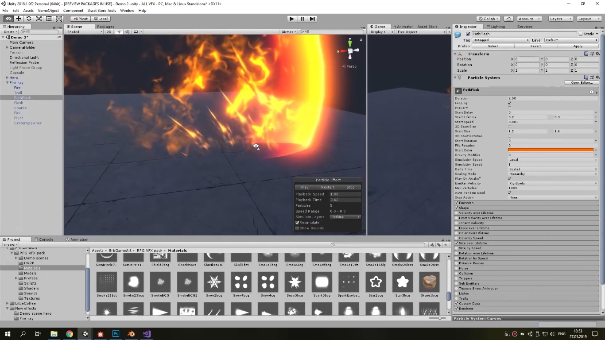Open Photoshop from the taskbar
This screenshot has height=340, width=605.
coord(115,334)
